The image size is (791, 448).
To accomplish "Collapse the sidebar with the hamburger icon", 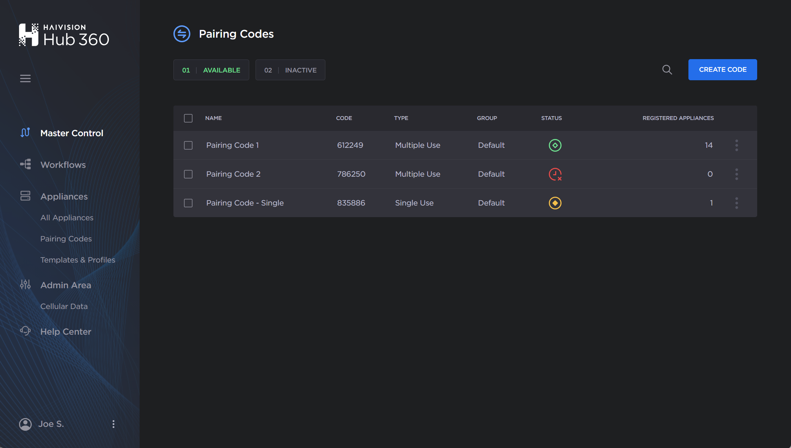I will [x=25, y=78].
